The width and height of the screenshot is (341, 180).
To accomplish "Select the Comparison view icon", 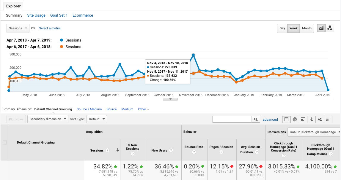I will 312,119.
